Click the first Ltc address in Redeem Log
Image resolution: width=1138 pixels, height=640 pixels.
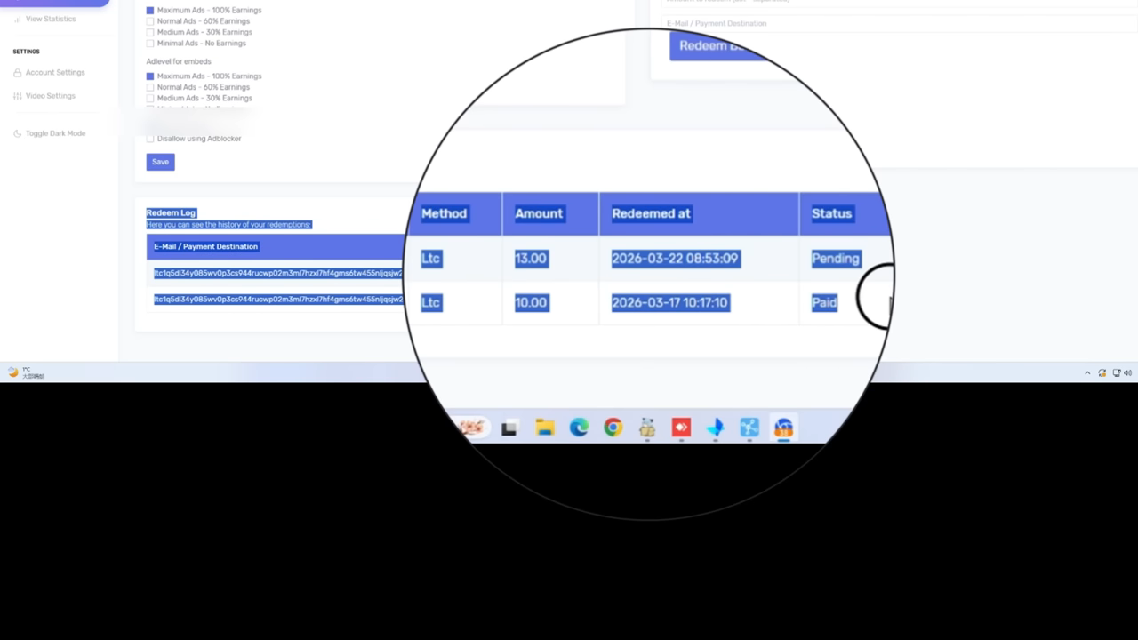click(278, 274)
